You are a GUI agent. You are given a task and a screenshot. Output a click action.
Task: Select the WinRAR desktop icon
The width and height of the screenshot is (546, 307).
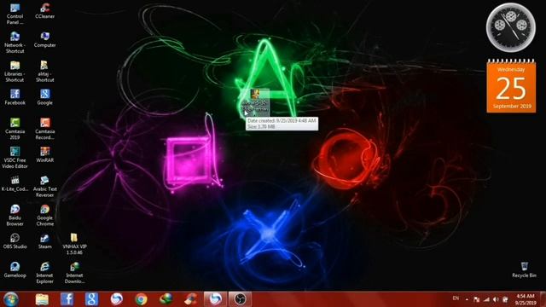point(44,154)
